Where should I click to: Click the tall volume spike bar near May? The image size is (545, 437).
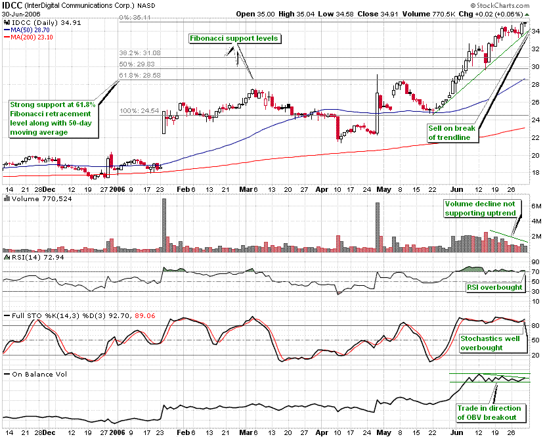(378, 227)
